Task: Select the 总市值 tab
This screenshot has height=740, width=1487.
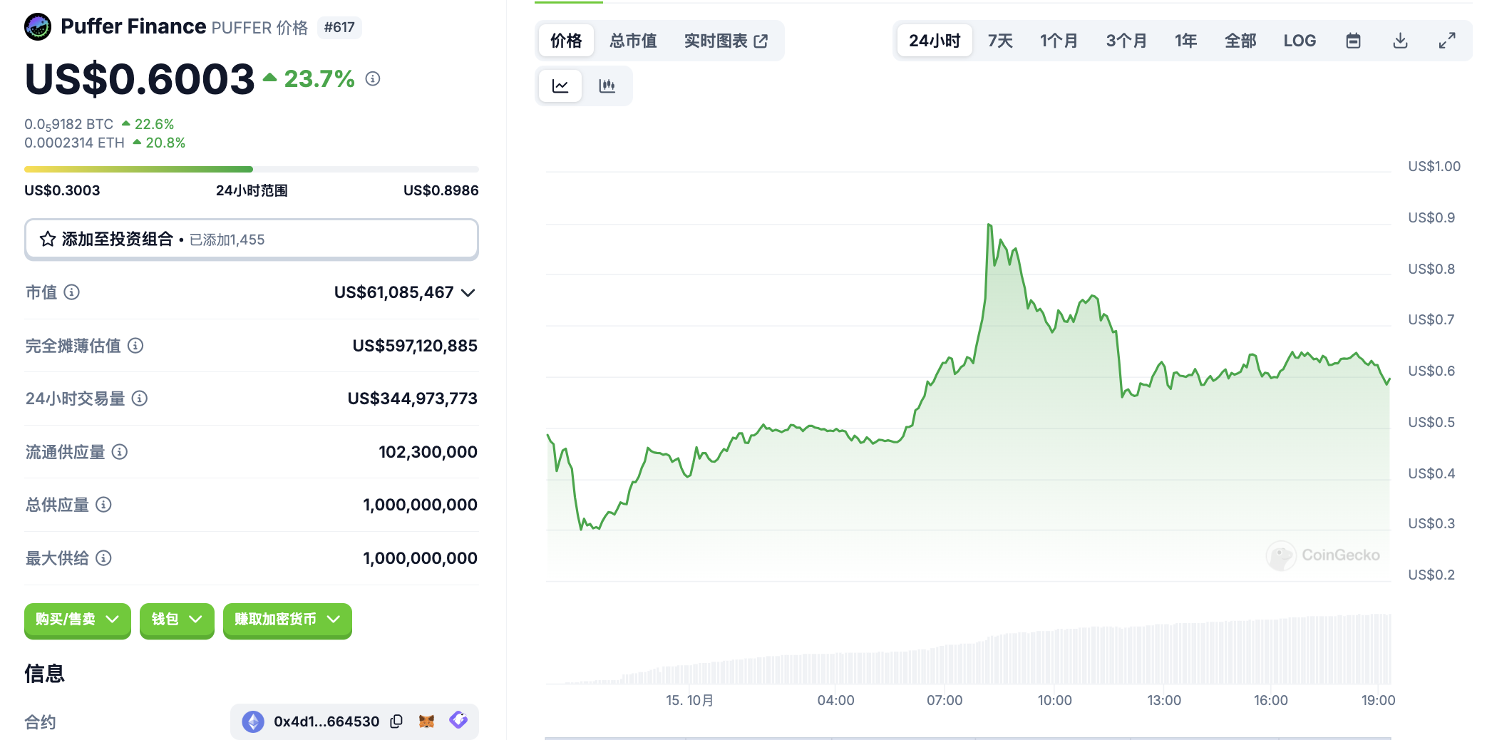Action: [633, 41]
